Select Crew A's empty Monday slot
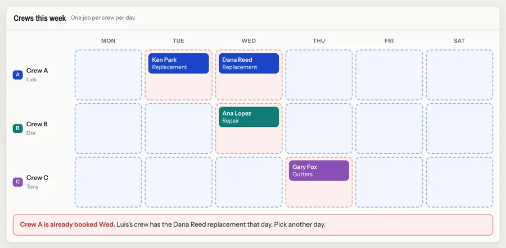 point(108,75)
